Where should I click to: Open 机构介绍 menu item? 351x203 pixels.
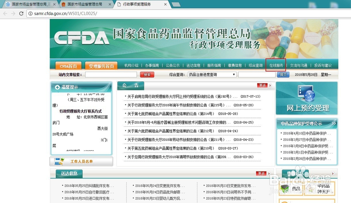(131, 65)
